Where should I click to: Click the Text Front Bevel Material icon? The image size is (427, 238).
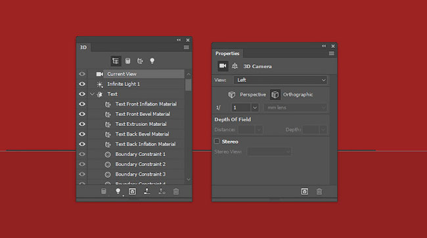click(108, 114)
